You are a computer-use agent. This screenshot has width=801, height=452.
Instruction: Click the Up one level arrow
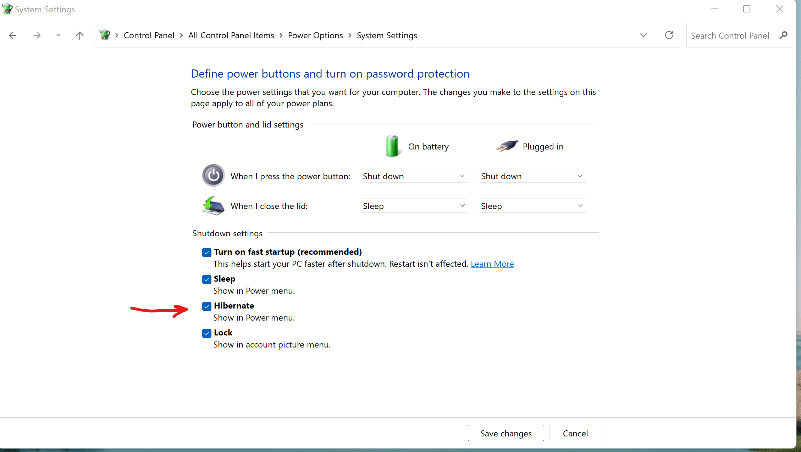(x=80, y=35)
